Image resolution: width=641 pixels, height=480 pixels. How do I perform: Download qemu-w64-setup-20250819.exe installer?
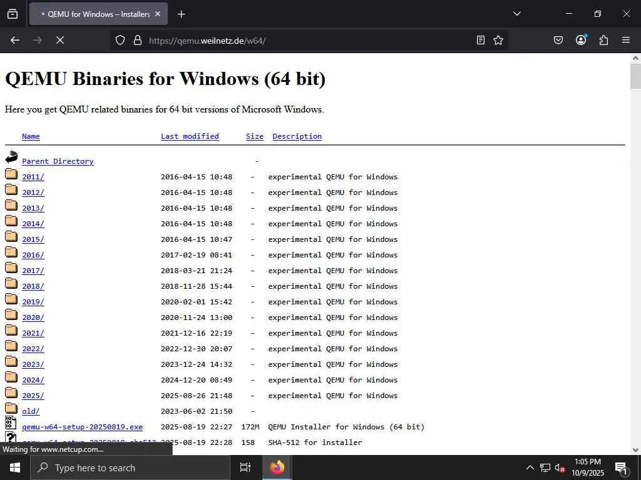coord(82,427)
